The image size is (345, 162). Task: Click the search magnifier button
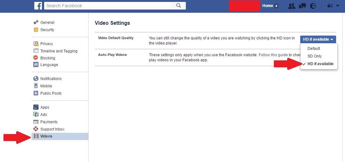click(179, 6)
